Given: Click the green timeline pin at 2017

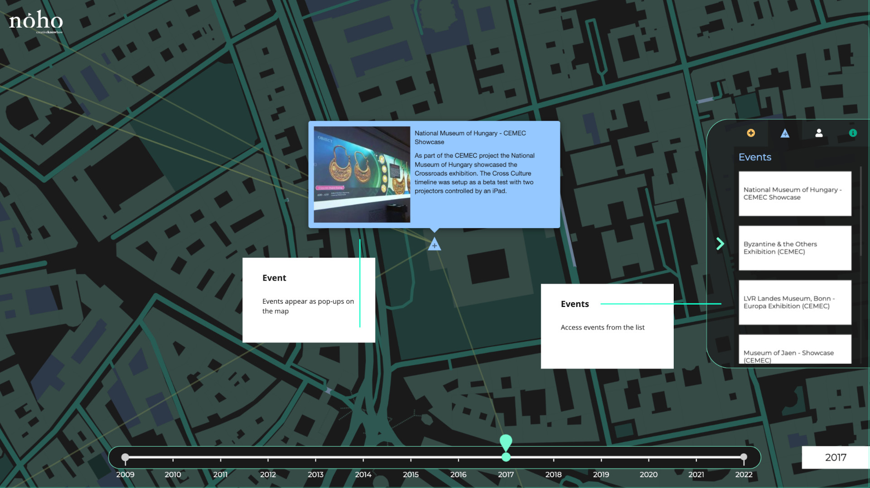Looking at the screenshot, I should coord(506,442).
